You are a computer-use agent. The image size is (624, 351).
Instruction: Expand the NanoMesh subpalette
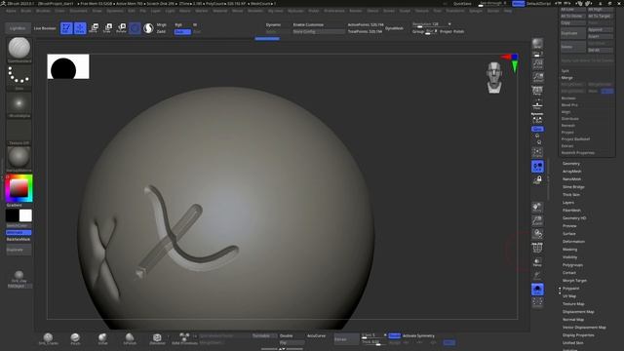click(572, 179)
